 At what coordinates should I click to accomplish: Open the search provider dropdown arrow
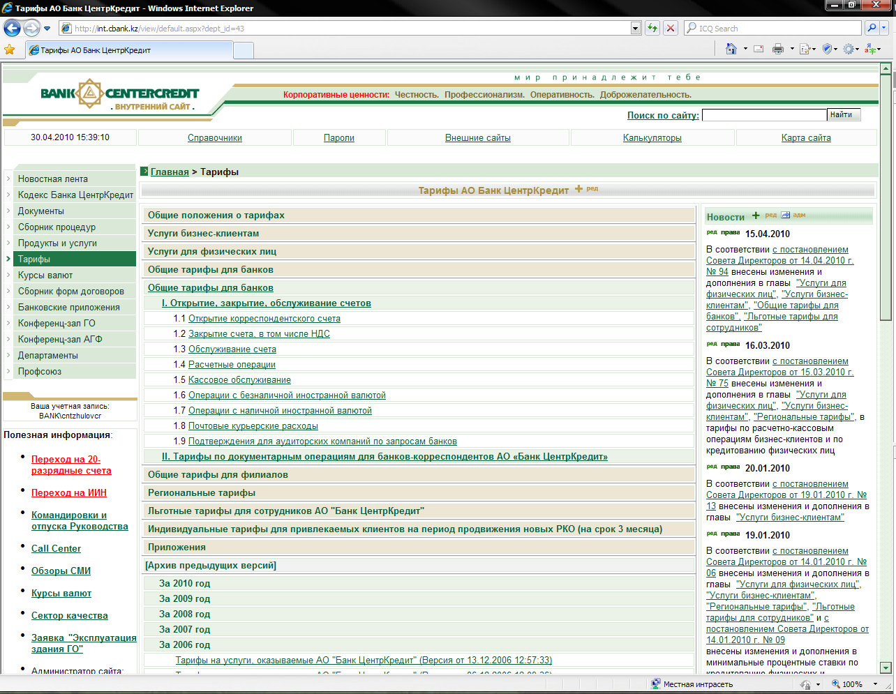[884, 28]
